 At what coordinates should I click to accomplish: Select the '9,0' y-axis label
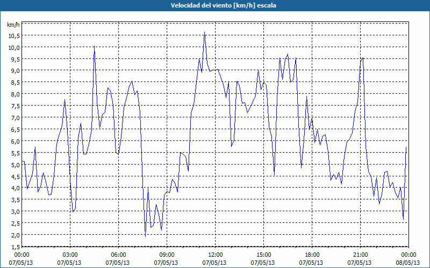click(16, 71)
